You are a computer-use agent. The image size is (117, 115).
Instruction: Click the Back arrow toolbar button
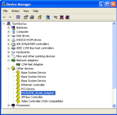click(x=4, y=17)
